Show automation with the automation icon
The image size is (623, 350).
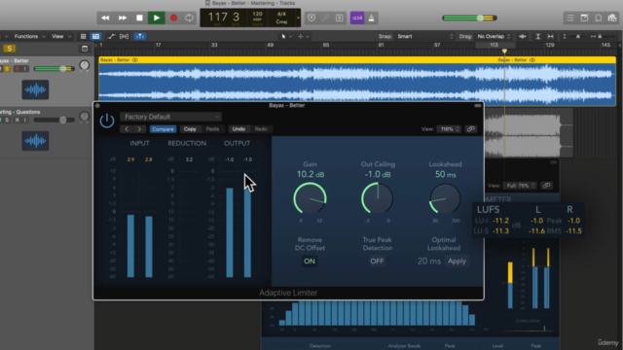click(x=111, y=36)
